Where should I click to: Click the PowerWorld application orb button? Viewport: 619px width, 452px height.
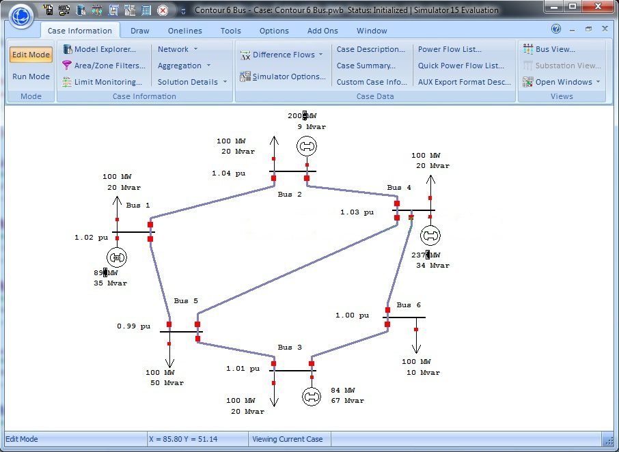(x=20, y=16)
